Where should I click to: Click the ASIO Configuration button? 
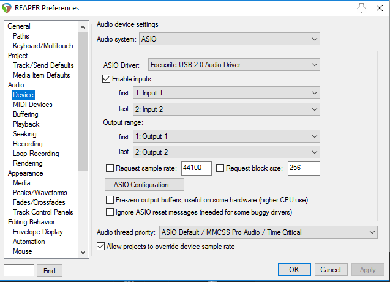pyautogui.click(x=144, y=185)
